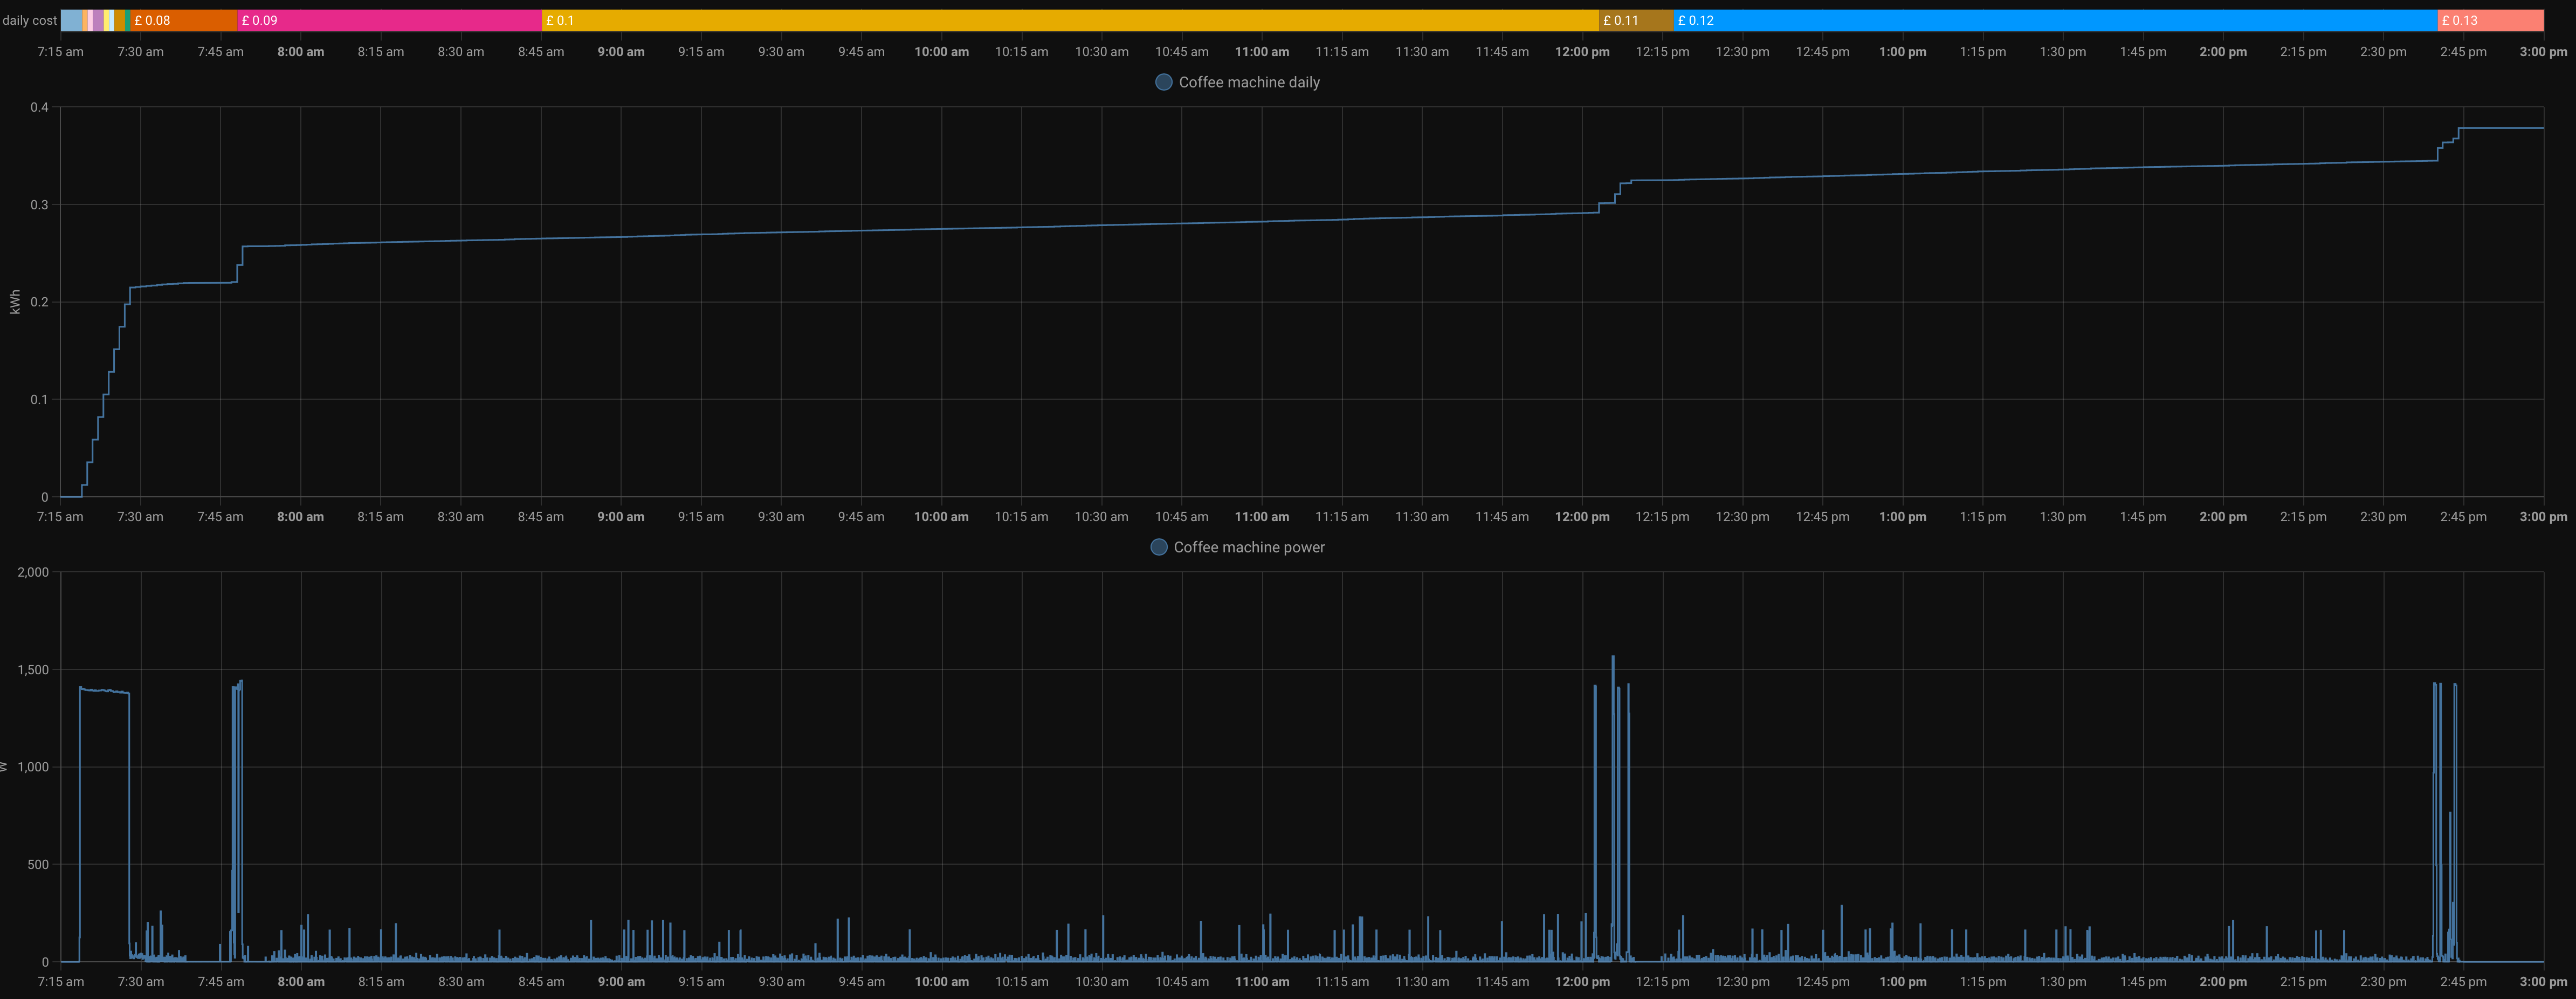
Task: Click the '1,000' value on power axis
Action: click(33, 767)
